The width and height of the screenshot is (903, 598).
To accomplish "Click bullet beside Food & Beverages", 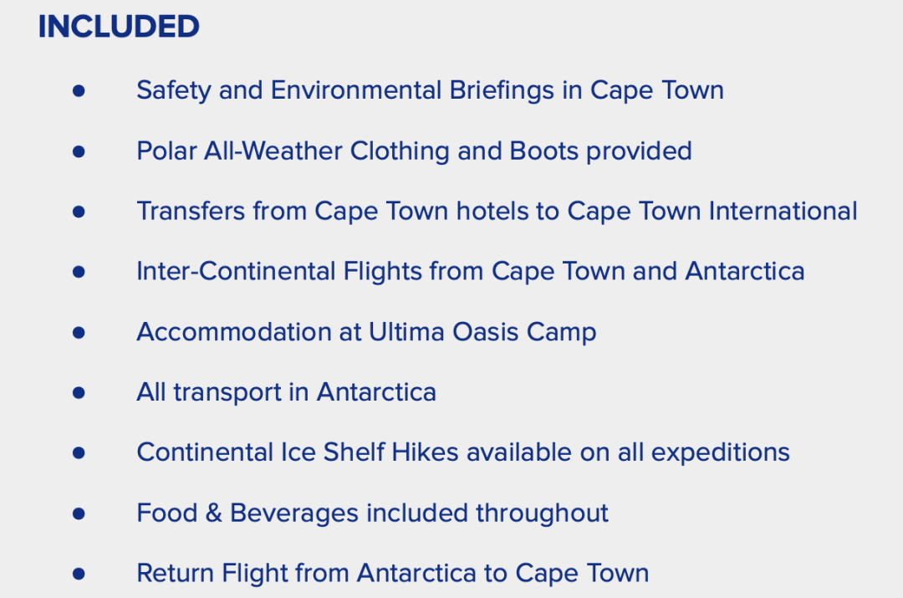I will tap(79, 514).
